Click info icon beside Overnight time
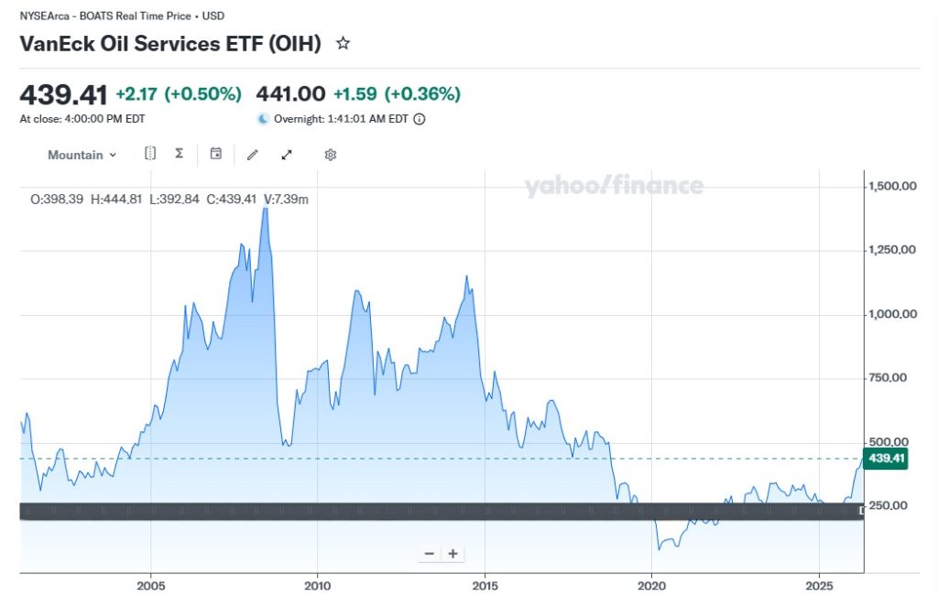 click(x=420, y=118)
